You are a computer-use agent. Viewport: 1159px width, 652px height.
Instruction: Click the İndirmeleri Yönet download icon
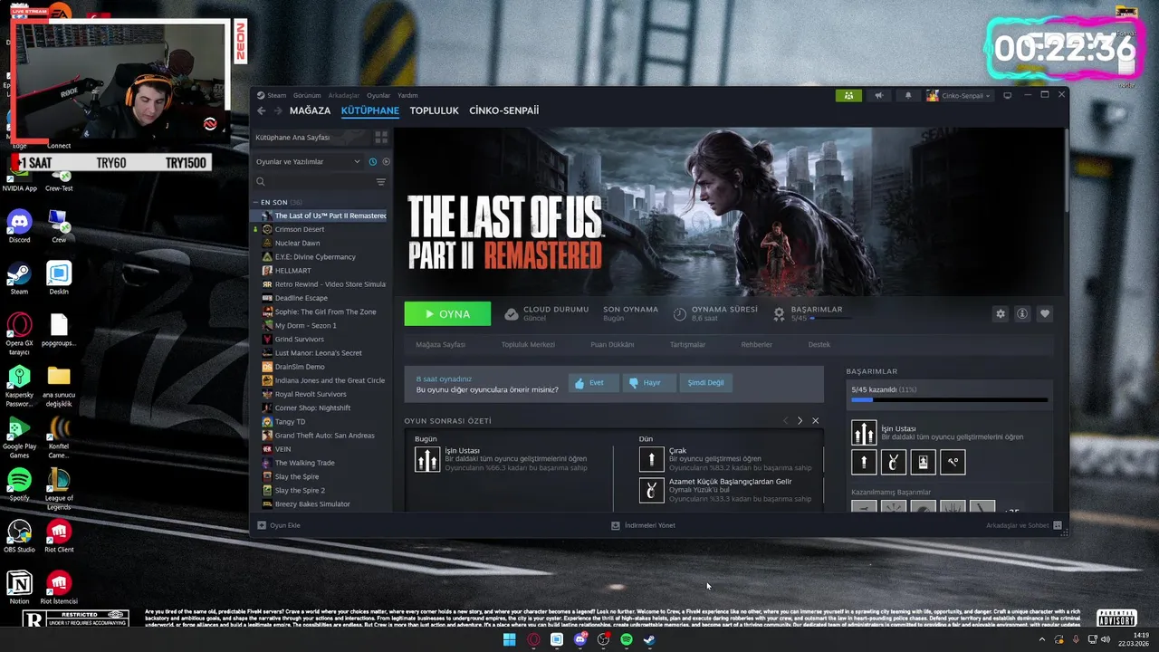coord(616,525)
